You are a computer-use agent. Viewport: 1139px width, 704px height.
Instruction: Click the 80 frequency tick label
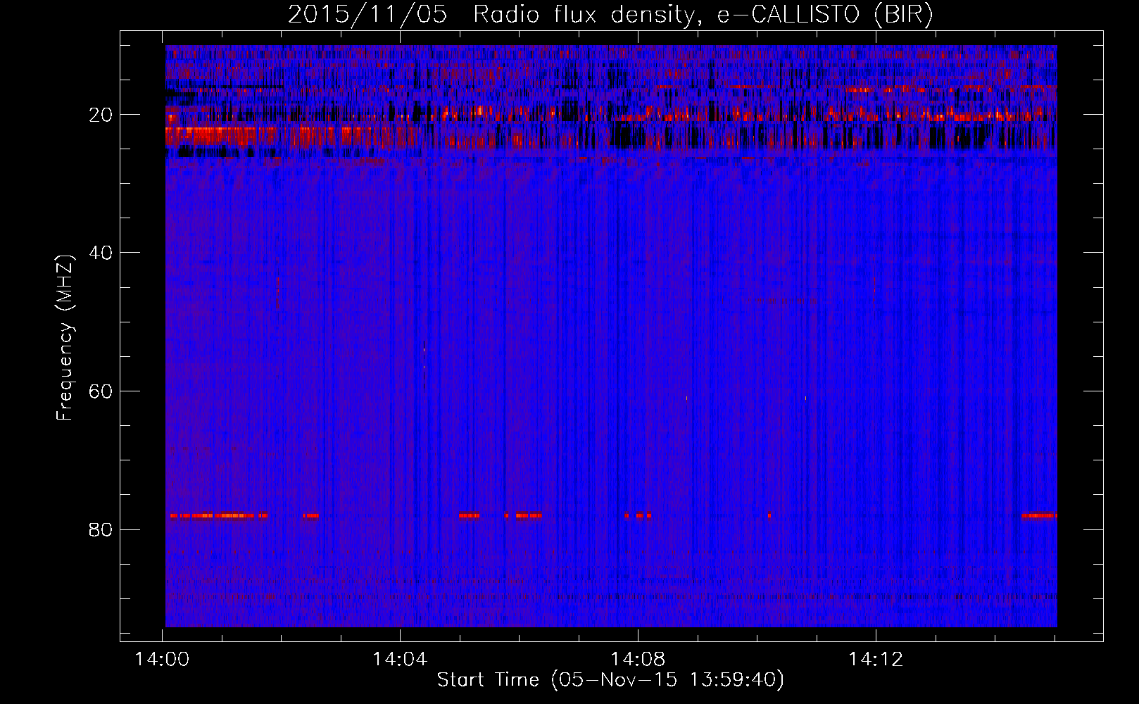tap(101, 529)
